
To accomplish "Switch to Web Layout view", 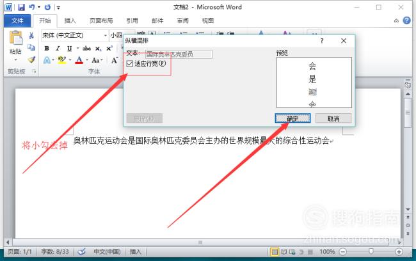I will click(x=292, y=251).
